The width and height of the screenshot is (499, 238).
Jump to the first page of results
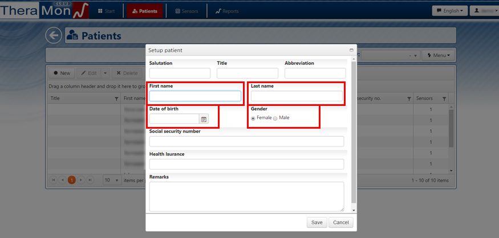tap(54, 180)
